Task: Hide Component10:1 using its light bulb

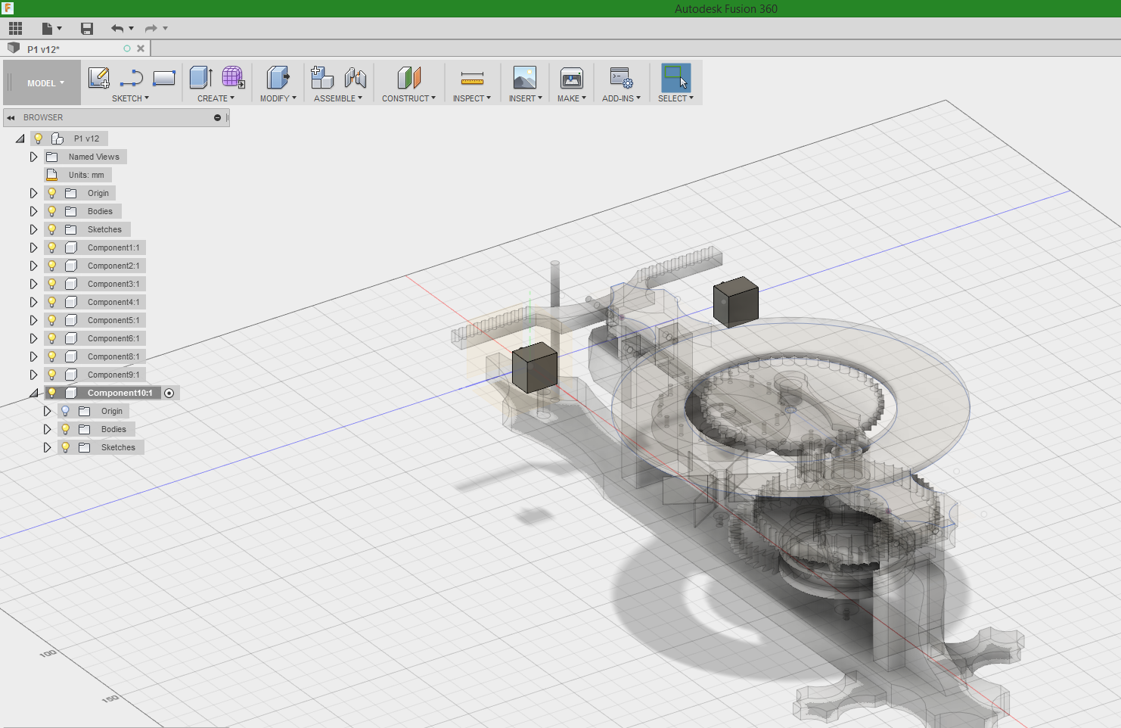Action: click(52, 393)
